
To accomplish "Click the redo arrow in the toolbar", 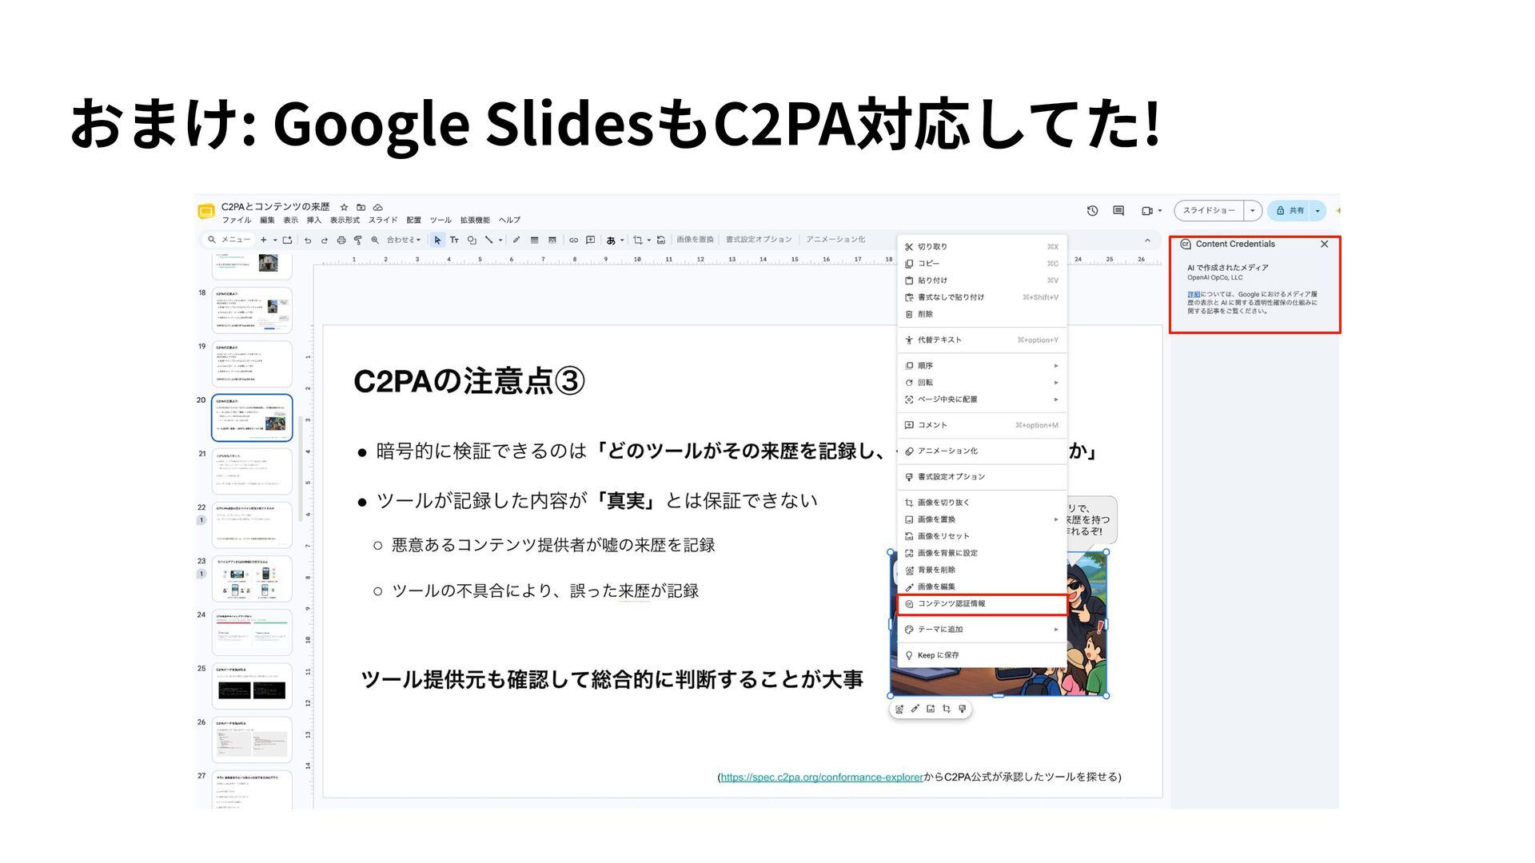I will point(325,240).
